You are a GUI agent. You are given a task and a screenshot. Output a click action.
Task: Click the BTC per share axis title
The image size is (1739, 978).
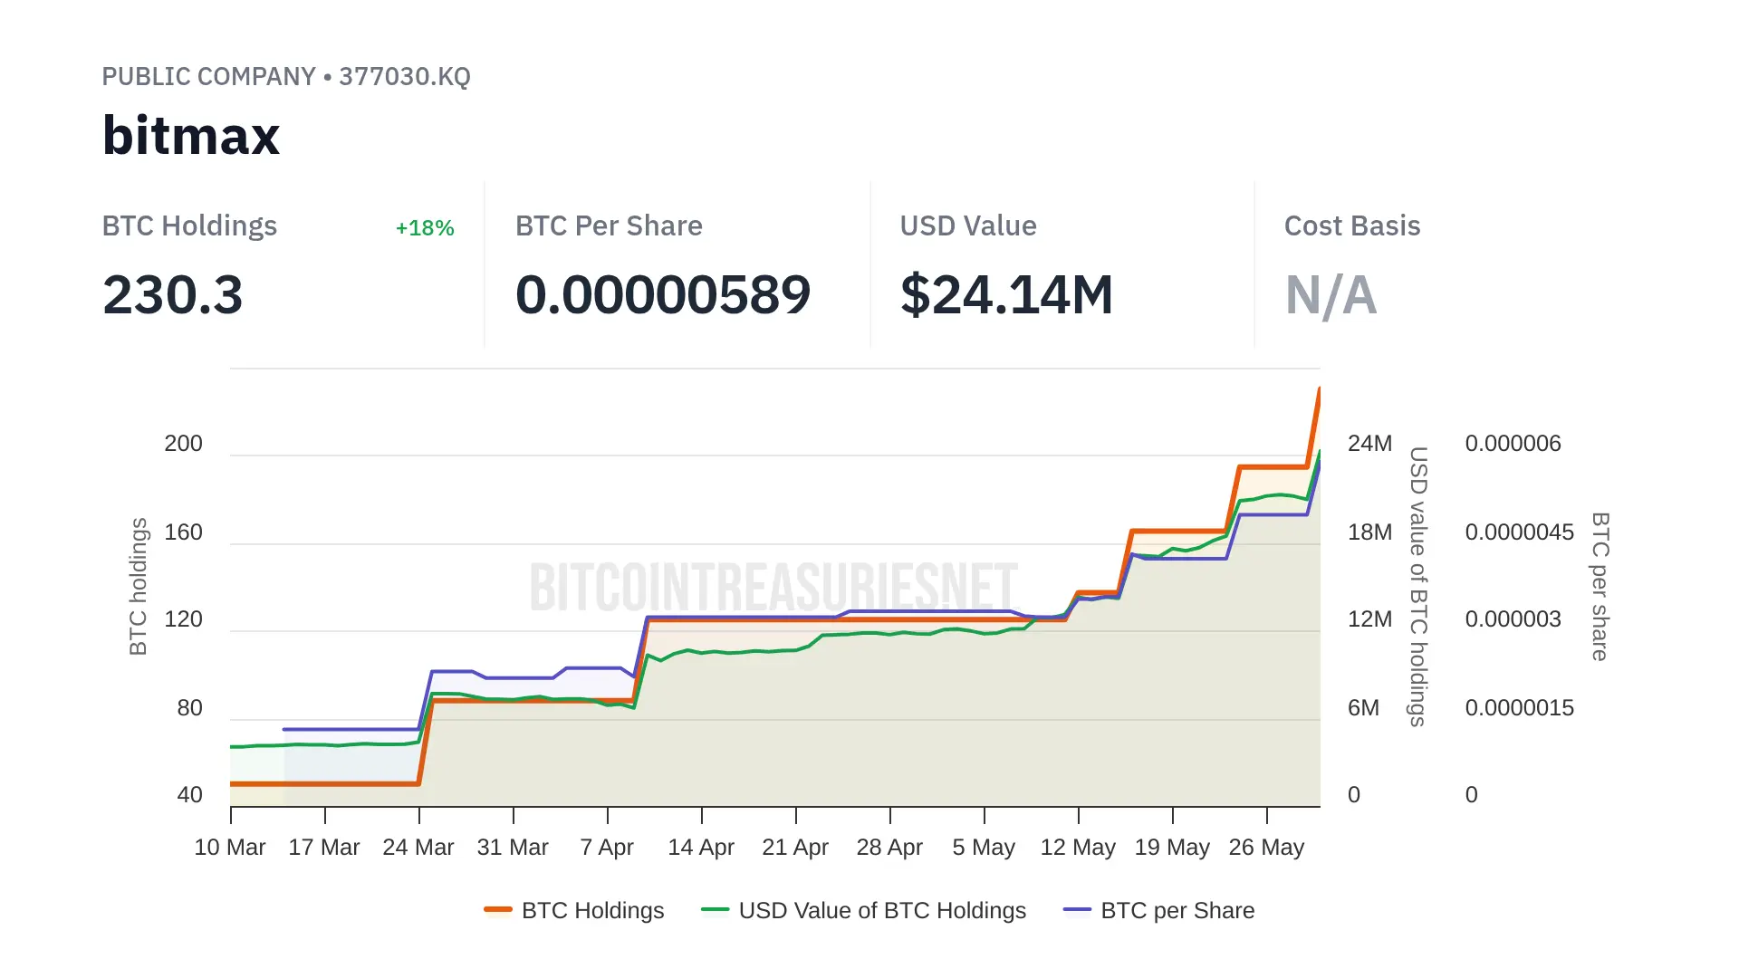[1600, 587]
